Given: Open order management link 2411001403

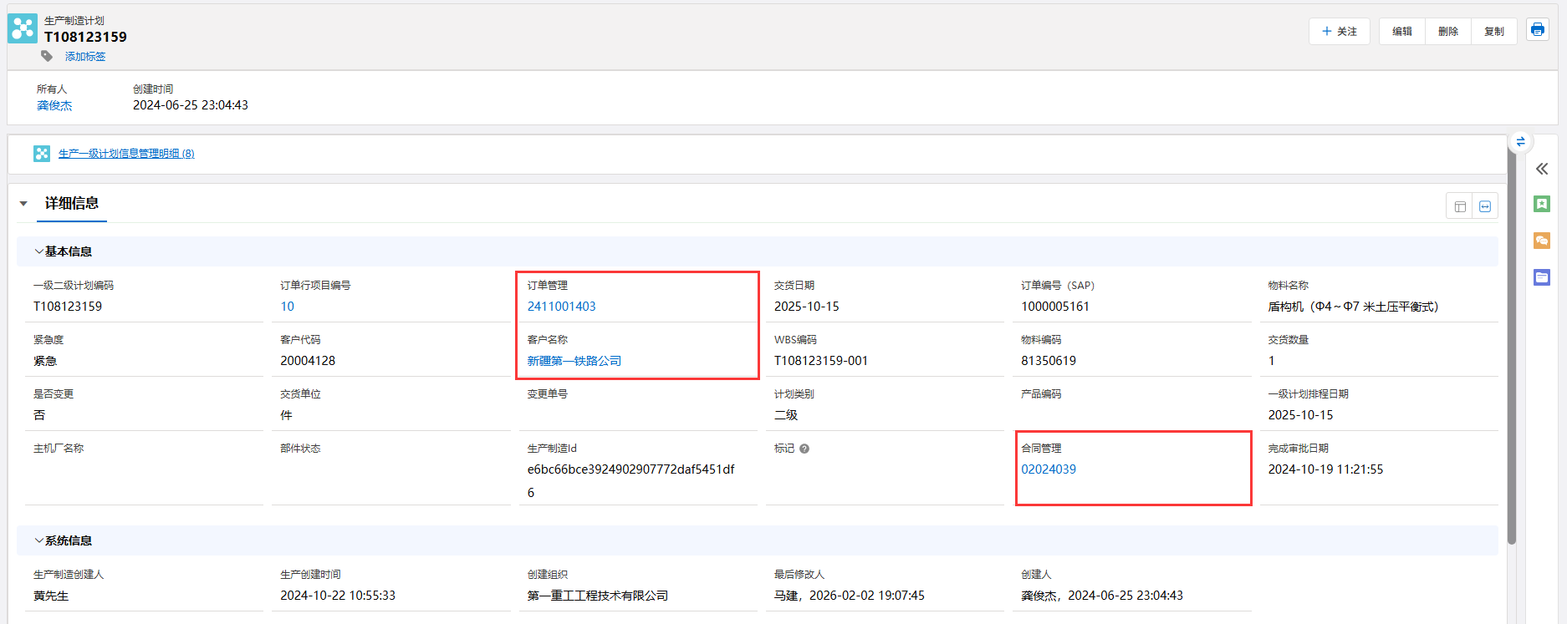Looking at the screenshot, I should (x=561, y=307).
